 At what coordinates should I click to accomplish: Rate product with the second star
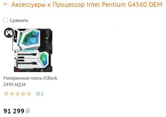12,94
